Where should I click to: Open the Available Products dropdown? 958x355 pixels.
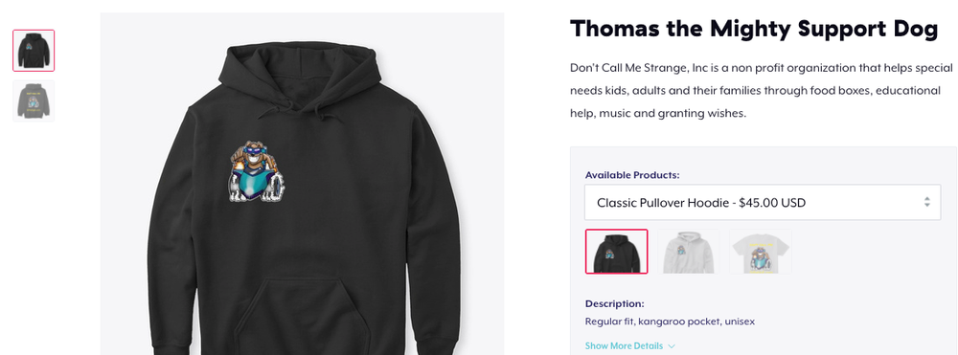(x=762, y=203)
